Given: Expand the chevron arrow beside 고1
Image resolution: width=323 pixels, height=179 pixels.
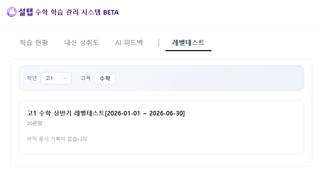Looking at the screenshot, I should point(65,78).
